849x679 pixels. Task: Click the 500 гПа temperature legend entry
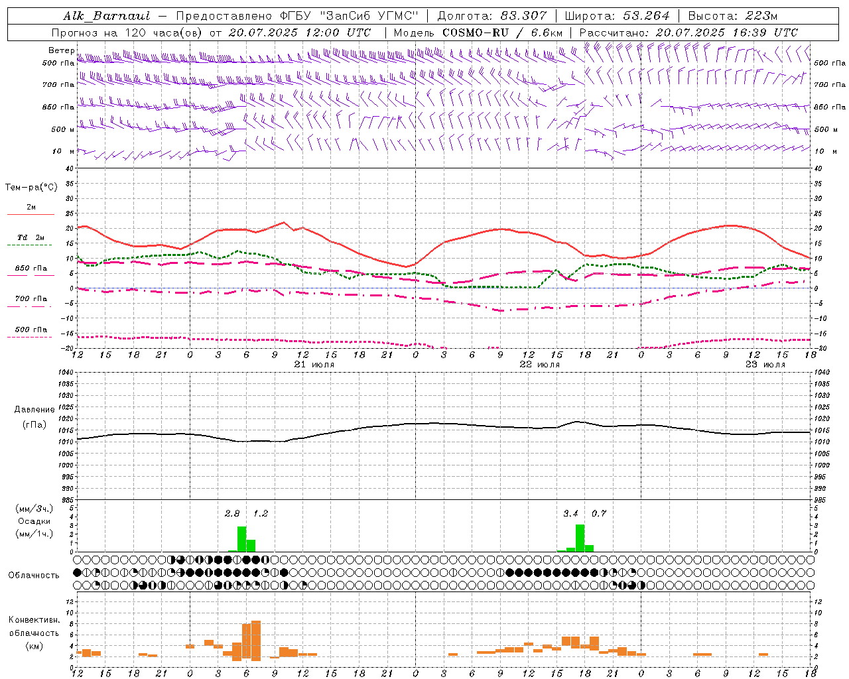coord(31,330)
